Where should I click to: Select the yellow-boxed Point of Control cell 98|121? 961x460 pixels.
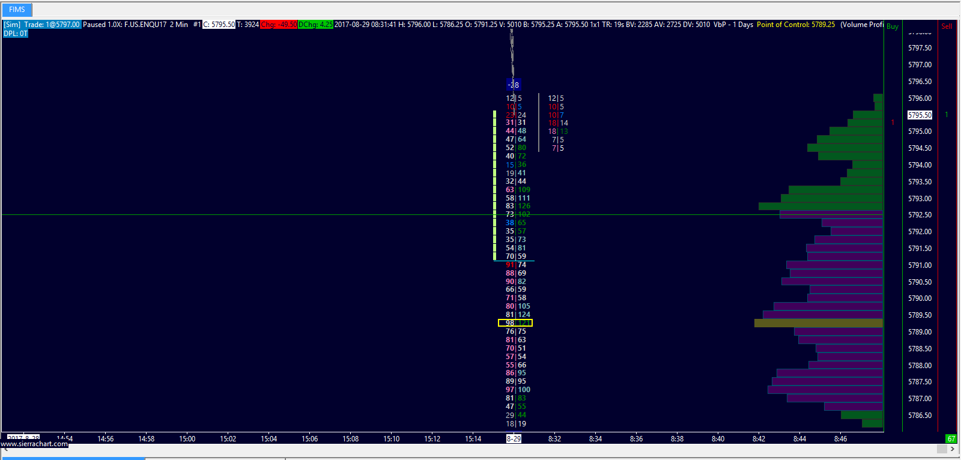click(x=515, y=323)
